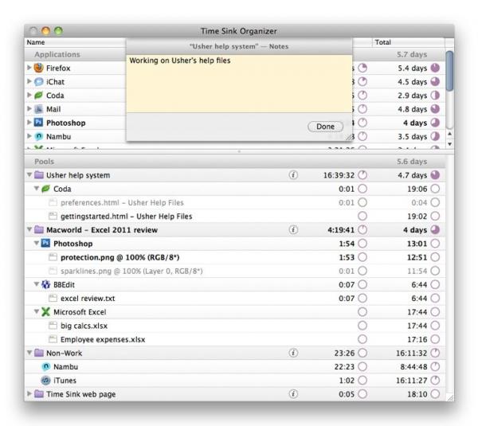The width and height of the screenshot is (478, 426).
Task: Click the Total column header
Action: tap(409, 42)
